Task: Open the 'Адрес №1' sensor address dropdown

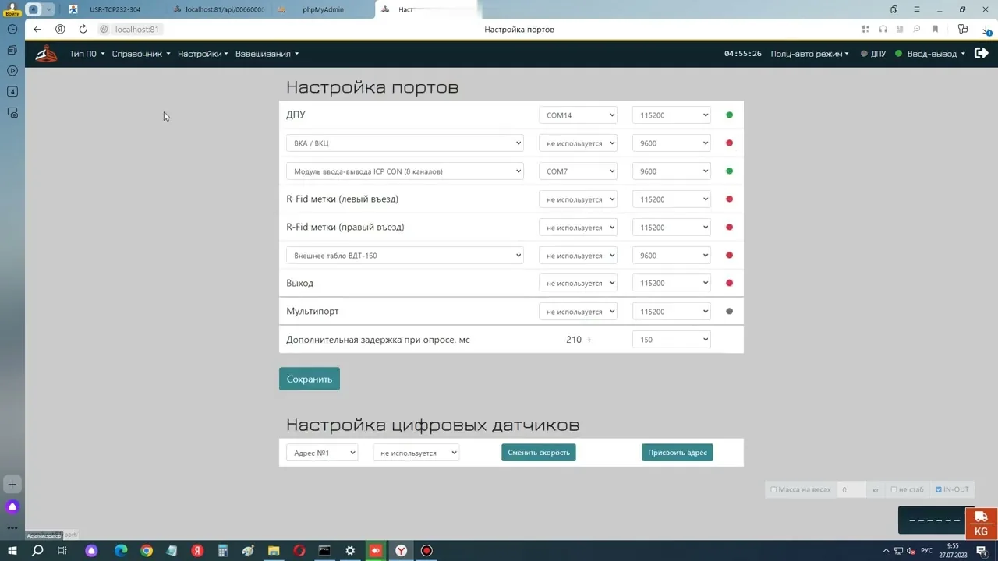Action: [322, 453]
